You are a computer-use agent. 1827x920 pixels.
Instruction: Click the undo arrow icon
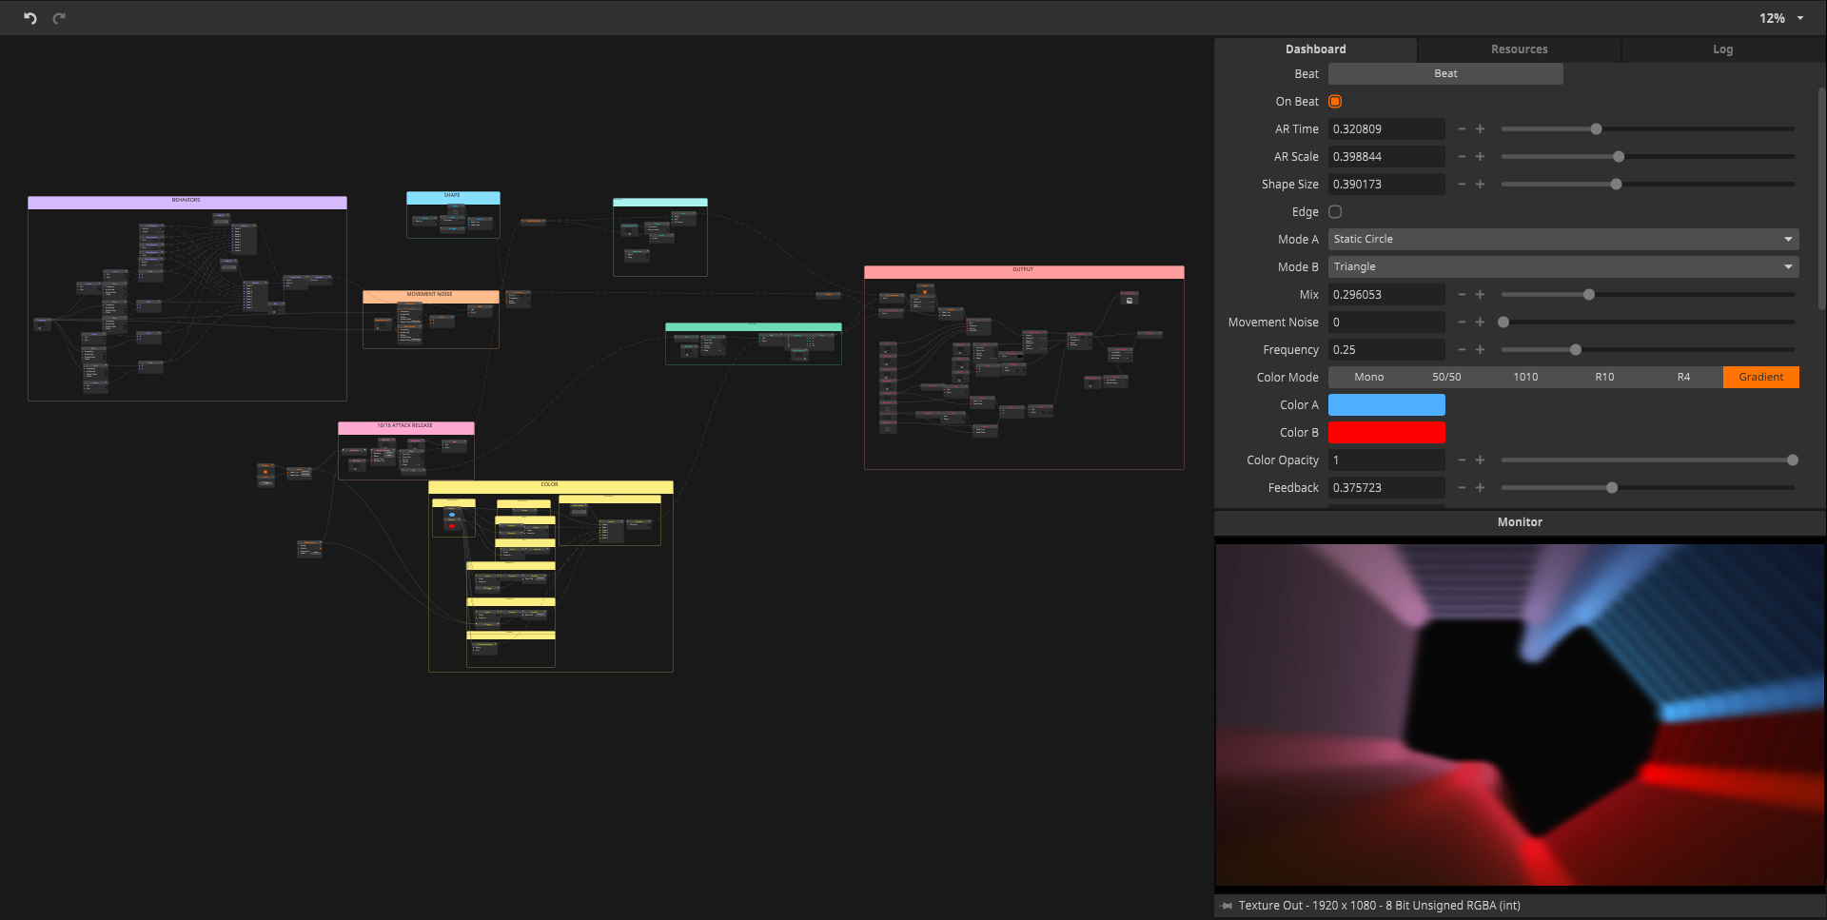(x=30, y=18)
